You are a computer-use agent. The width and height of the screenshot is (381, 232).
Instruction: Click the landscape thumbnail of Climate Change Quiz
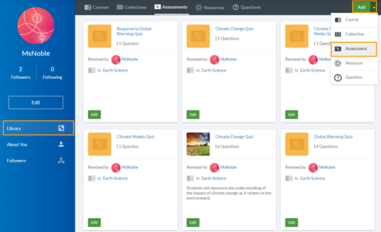[x=198, y=144]
